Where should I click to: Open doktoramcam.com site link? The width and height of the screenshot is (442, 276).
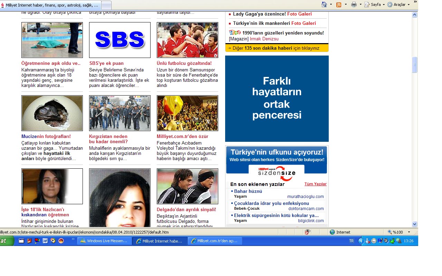pyautogui.click(x=306, y=209)
